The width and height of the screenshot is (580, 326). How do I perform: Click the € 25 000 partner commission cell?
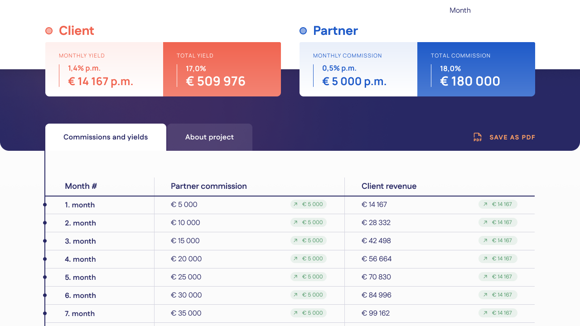(186, 277)
